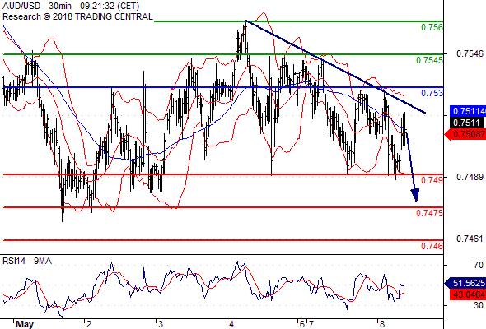
Task: Click the RSI14 - 9MA indicator label
Action: tap(27, 262)
